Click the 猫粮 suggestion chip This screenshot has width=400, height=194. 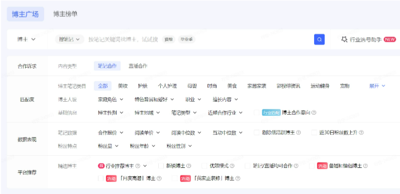[x=168, y=40]
